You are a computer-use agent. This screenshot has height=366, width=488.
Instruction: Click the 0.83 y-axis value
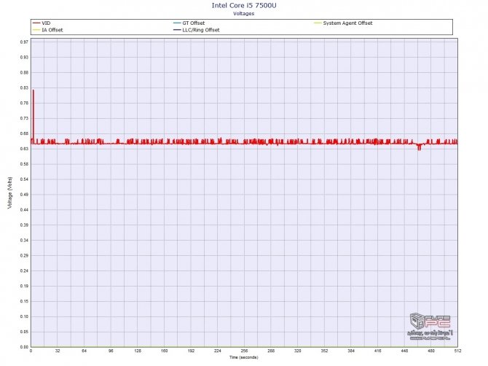coord(24,87)
